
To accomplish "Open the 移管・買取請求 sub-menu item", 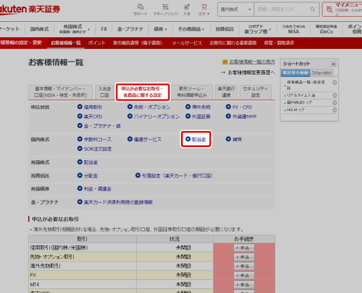I will tap(279, 43).
